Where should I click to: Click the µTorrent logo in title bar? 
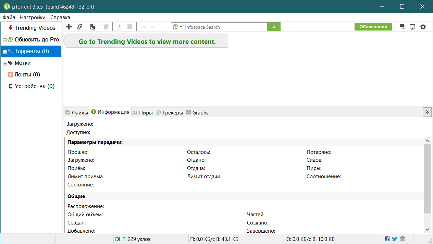(7, 7)
